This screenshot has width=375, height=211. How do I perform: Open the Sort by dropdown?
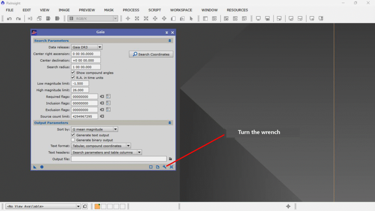coord(94,129)
